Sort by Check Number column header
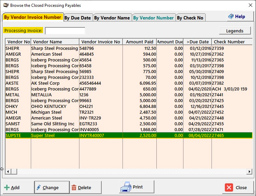This screenshot has width=256, height=196. (232, 42)
